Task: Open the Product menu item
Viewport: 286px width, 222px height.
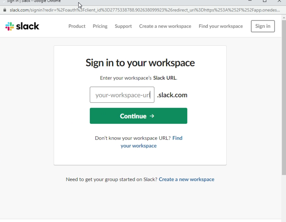Action: point(77,26)
